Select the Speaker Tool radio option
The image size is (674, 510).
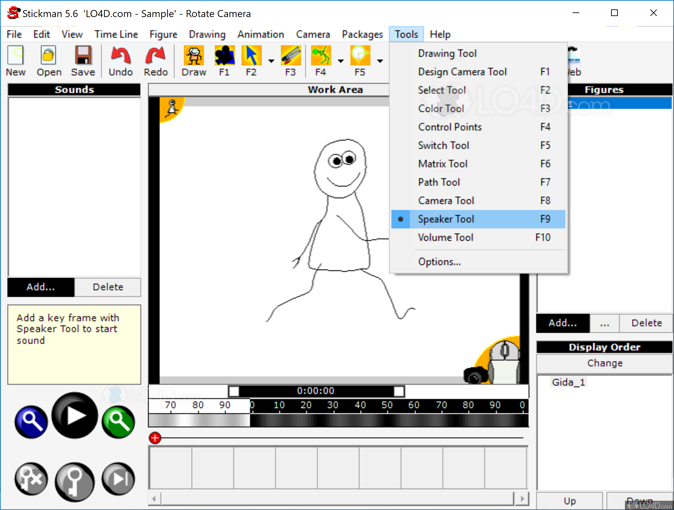click(x=446, y=219)
